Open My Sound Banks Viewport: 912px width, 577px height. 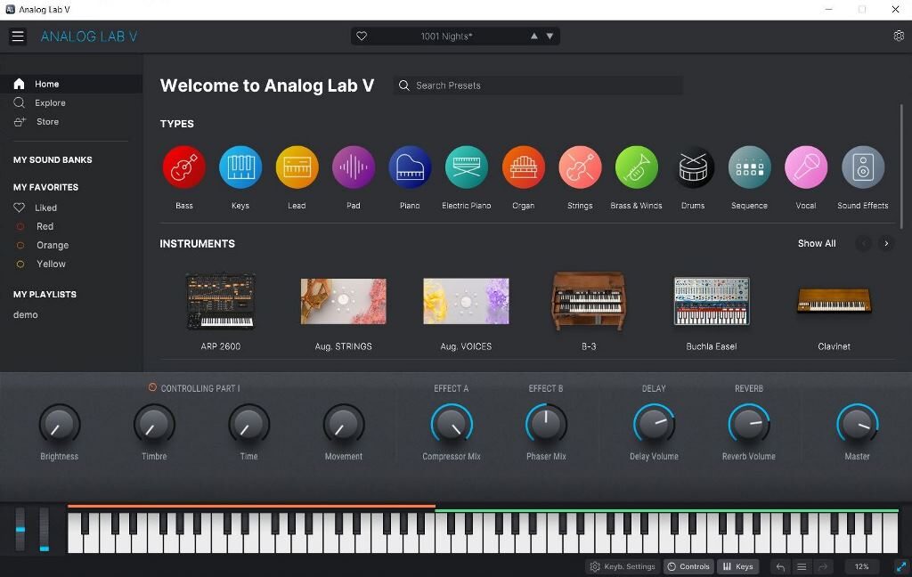click(53, 159)
